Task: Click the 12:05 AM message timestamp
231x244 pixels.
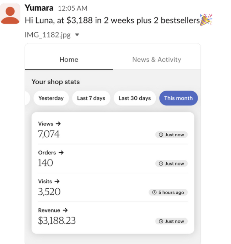Action: [72, 8]
